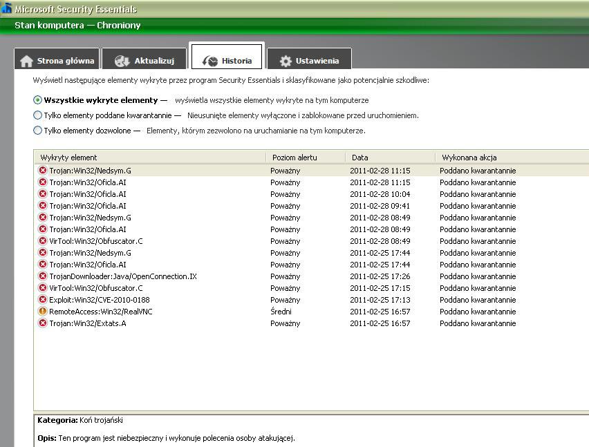
Task: Select the 'Trojan:Win32/Extats.A' entry name
Action: (x=88, y=323)
